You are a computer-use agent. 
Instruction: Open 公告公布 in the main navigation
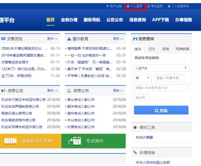coord(115,20)
